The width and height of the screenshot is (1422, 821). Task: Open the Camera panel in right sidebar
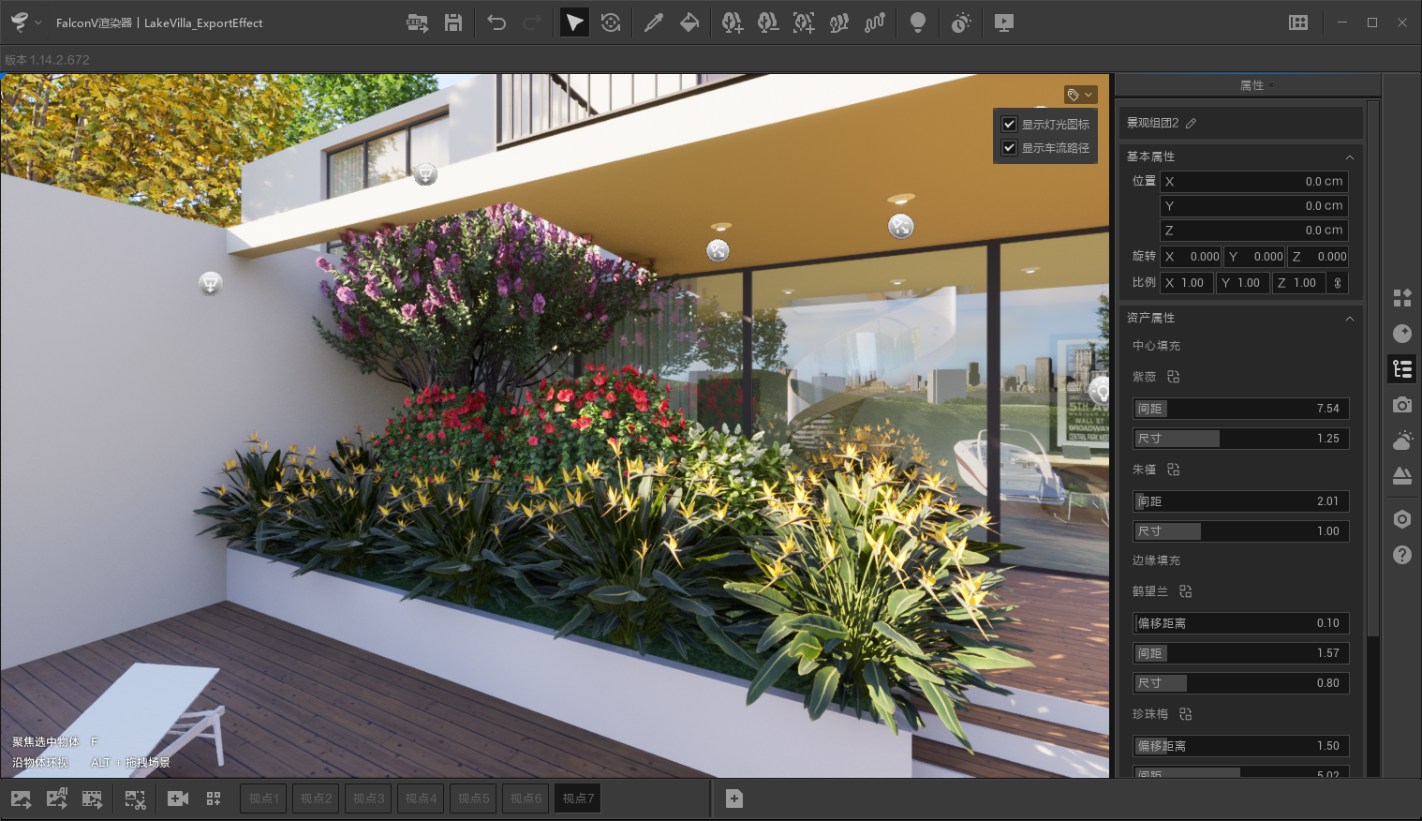click(x=1402, y=405)
